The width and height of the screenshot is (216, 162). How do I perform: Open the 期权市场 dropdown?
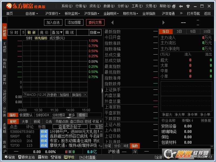[130, 13]
